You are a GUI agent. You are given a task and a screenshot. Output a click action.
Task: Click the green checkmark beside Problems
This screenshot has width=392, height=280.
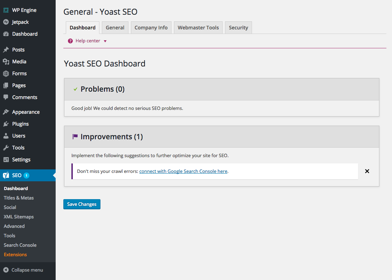point(75,89)
